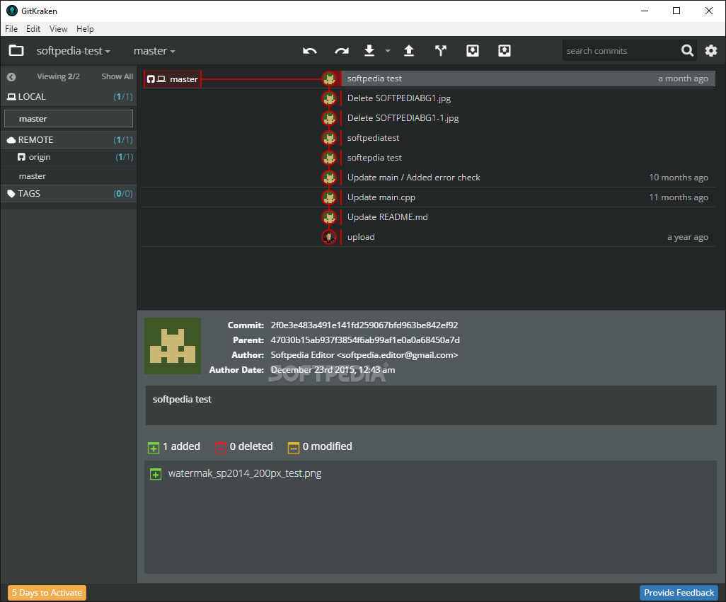Screen dimensions: 726x602
Task: Click the Provide Feedback button
Action: click(679, 593)
